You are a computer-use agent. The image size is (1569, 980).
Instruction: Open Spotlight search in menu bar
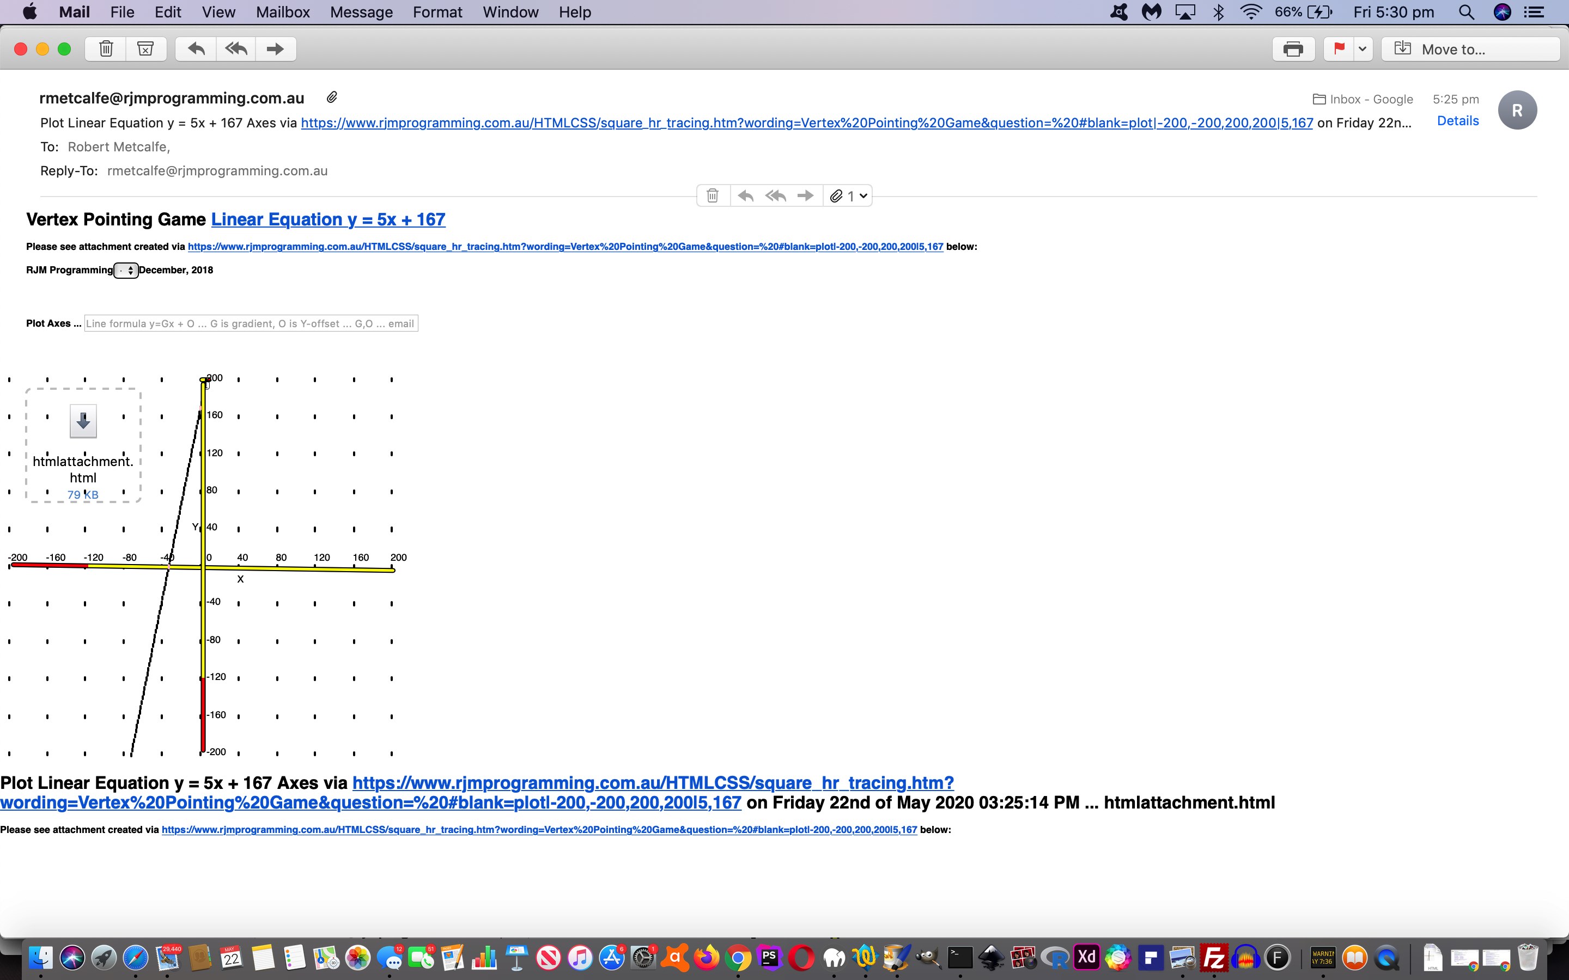(x=1466, y=13)
